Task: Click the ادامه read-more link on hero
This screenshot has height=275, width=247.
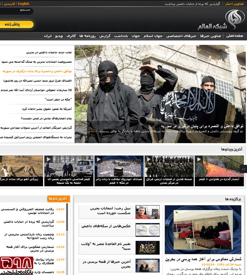Action: pyautogui.click(x=93, y=131)
